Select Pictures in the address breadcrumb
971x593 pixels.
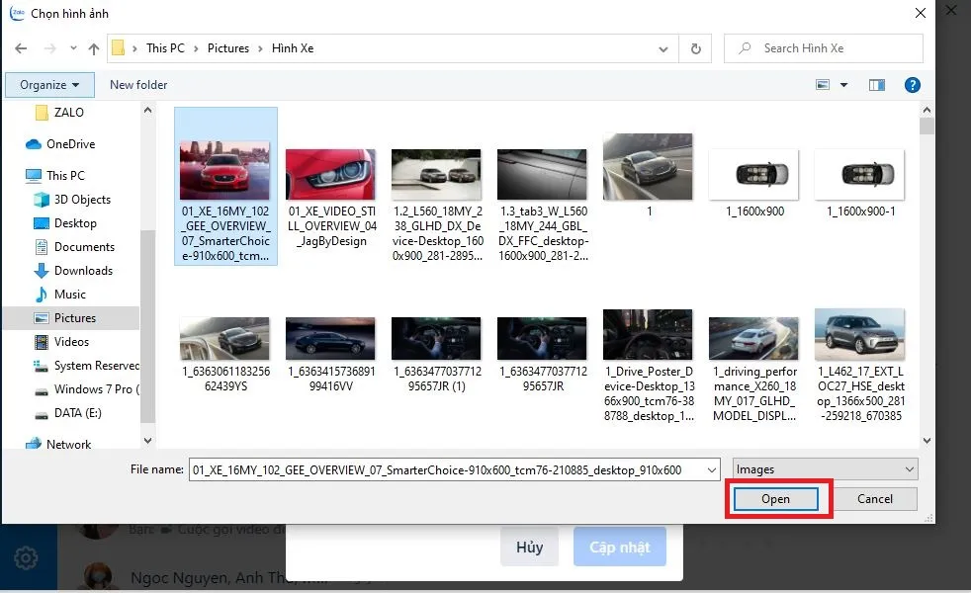[x=227, y=48]
